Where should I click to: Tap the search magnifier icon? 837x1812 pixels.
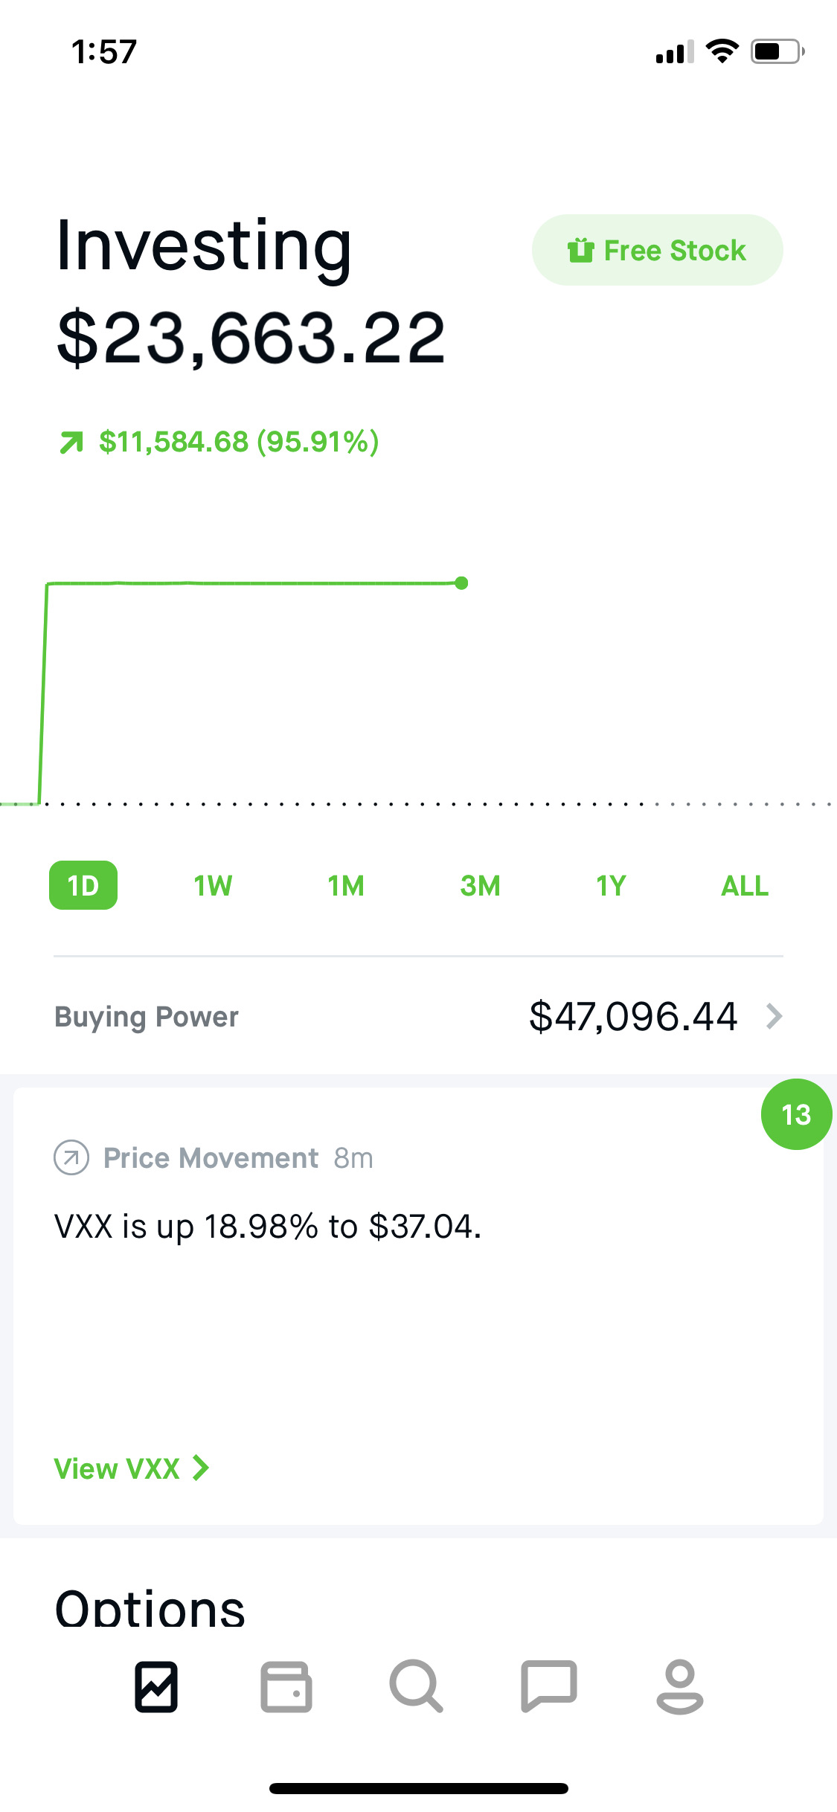tap(417, 1686)
